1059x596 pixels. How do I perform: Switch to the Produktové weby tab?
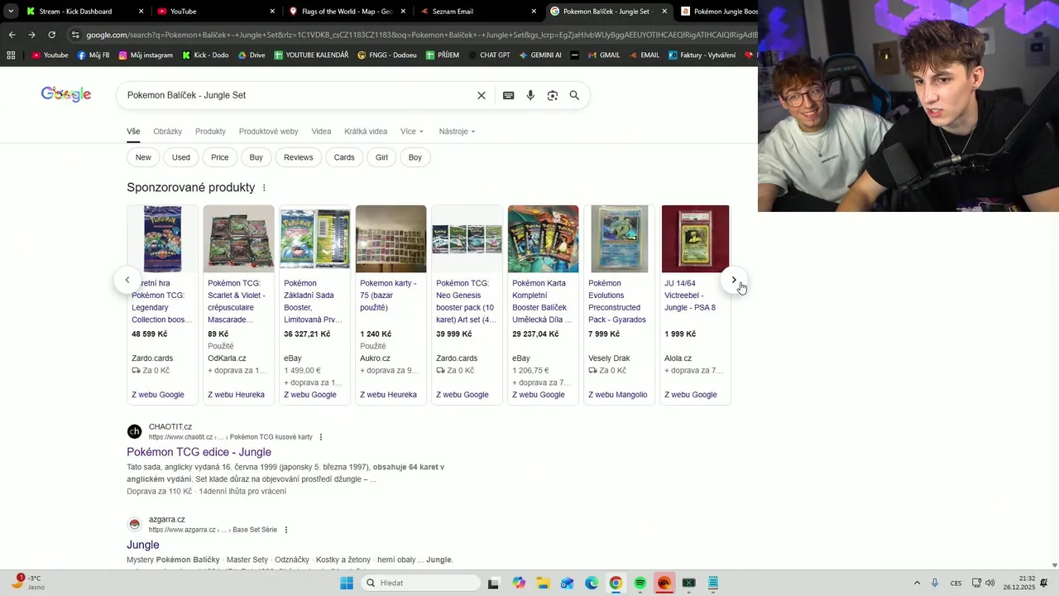click(x=268, y=132)
